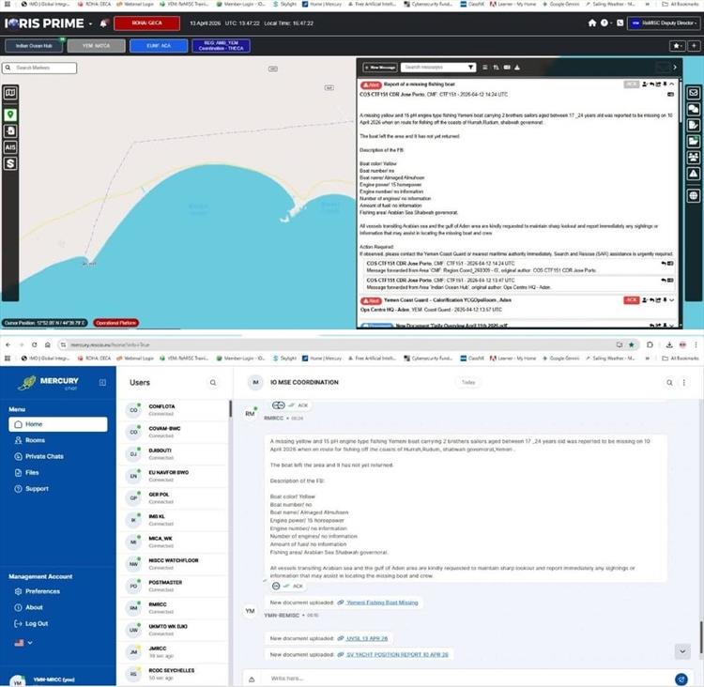Open the search messages filter dropdown
This screenshot has height=687, width=704.
470,68
